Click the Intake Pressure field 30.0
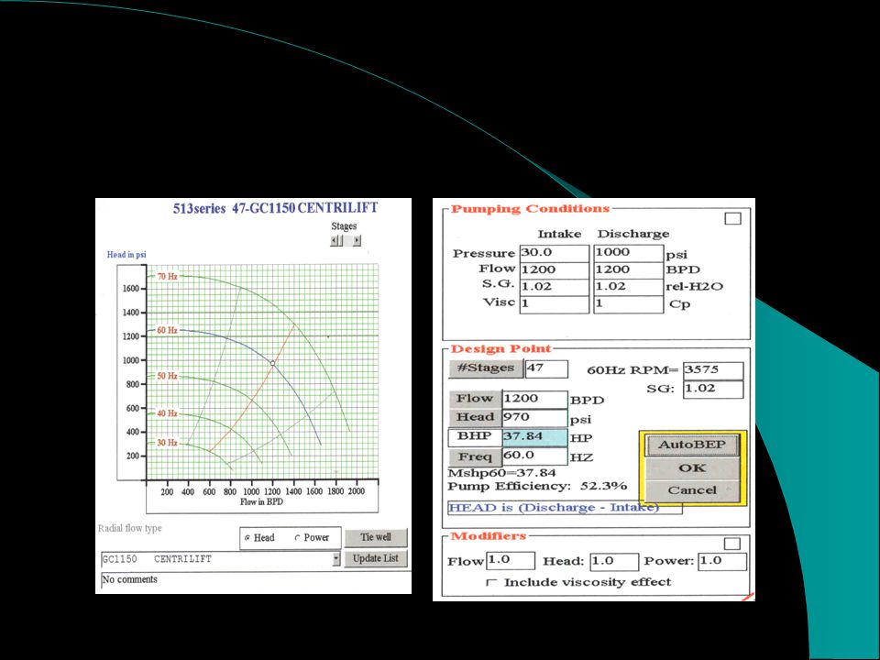880x660 pixels. [555, 253]
